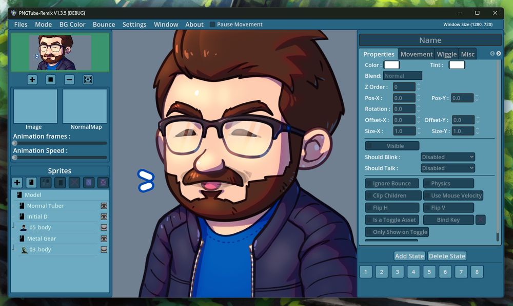The height and width of the screenshot is (306, 513).
Task: Enable Use Mouse Velocity
Action: 453,196
